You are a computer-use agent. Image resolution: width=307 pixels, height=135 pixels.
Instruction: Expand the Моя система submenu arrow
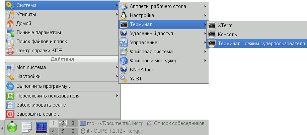pos(117,67)
